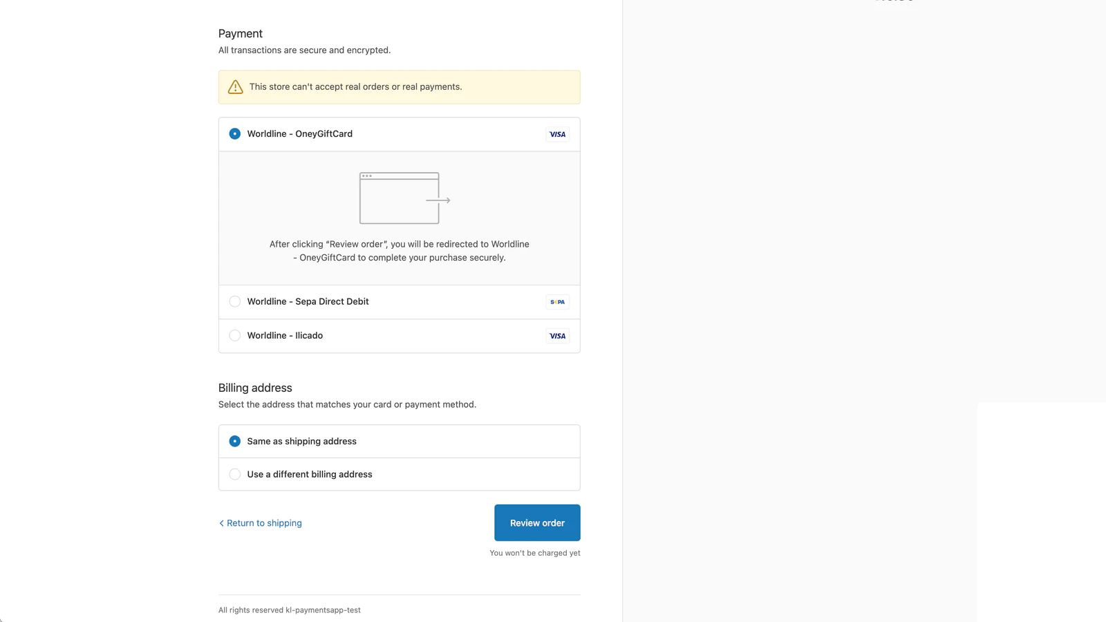Click the store can't accept payments banner text
The width and height of the screenshot is (1106, 622).
(355, 87)
